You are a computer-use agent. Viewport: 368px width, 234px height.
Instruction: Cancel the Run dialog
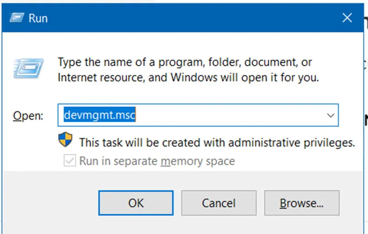[x=219, y=203]
